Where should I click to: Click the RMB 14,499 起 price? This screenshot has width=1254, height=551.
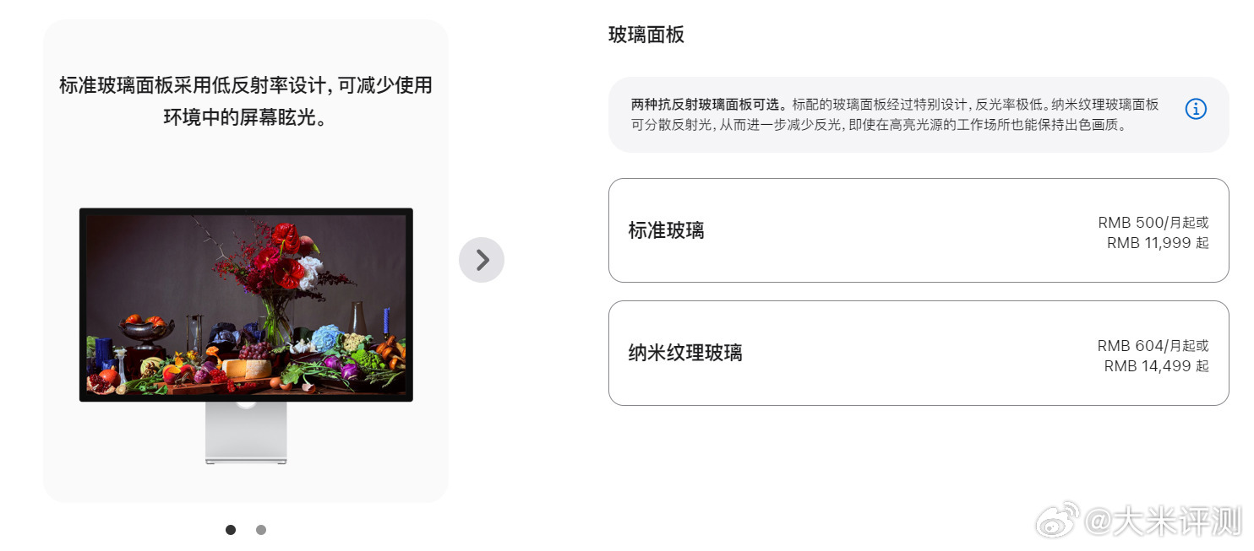1156,366
